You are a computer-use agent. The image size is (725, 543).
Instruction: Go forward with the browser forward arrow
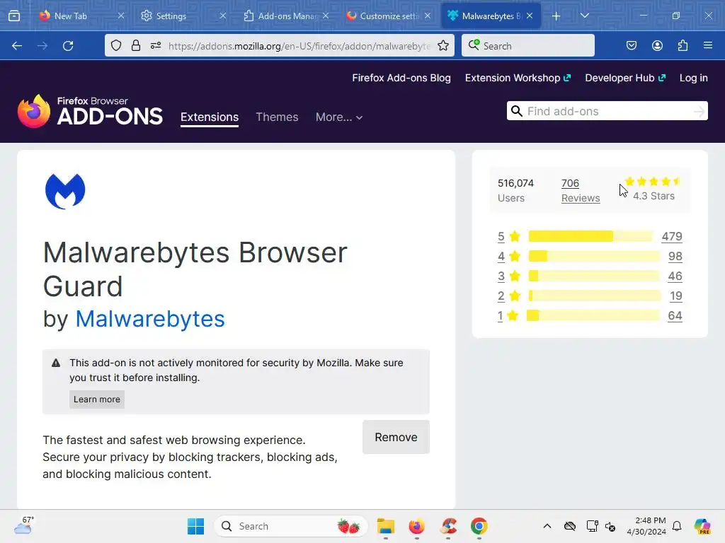(42, 46)
